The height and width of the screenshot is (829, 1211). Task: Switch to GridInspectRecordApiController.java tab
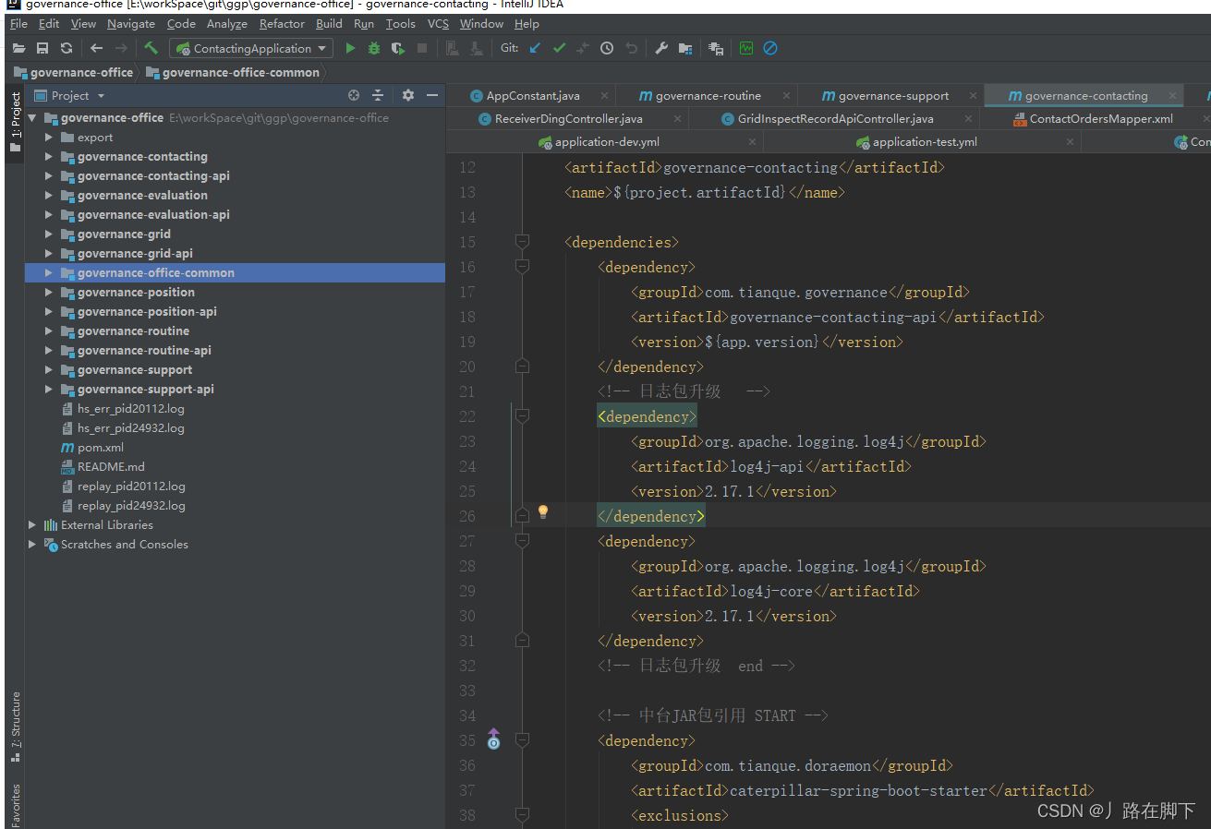tap(835, 119)
